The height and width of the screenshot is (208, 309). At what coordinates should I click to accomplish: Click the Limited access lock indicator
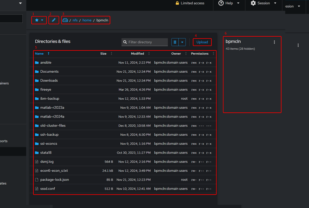point(190,3)
